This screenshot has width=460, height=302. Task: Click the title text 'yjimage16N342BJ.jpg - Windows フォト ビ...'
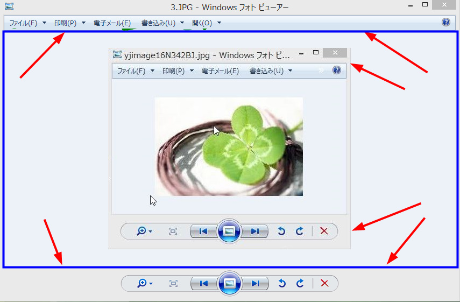pyautogui.click(x=207, y=55)
